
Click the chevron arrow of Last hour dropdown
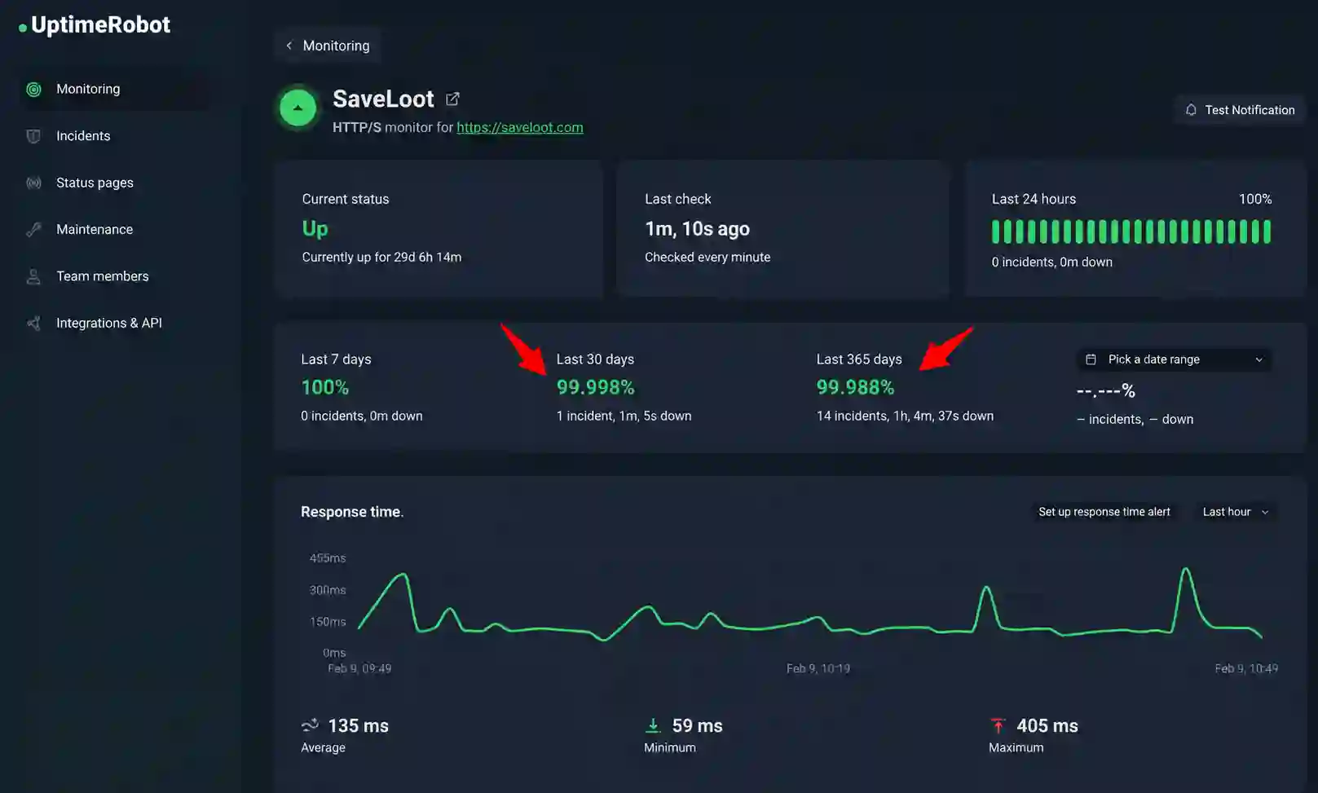pos(1265,512)
